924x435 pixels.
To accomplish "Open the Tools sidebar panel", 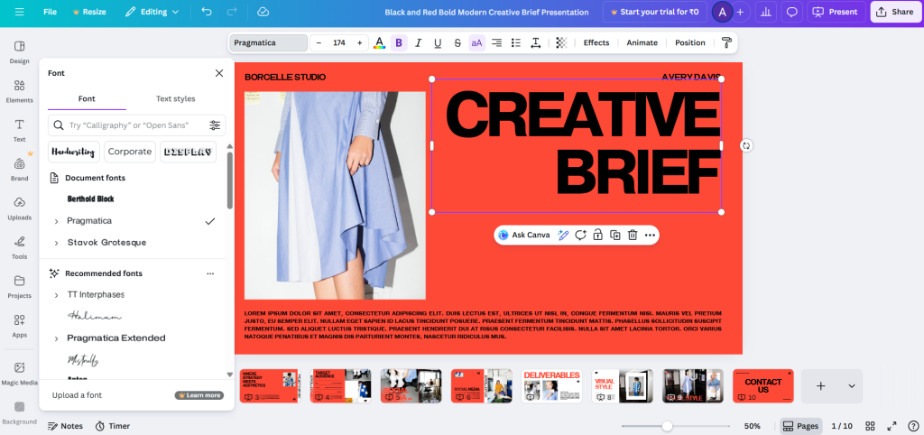I will pyautogui.click(x=20, y=247).
